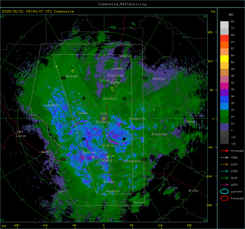Click the red forecast arrow in legend
Screen dimensions: 245x229
click(224, 151)
